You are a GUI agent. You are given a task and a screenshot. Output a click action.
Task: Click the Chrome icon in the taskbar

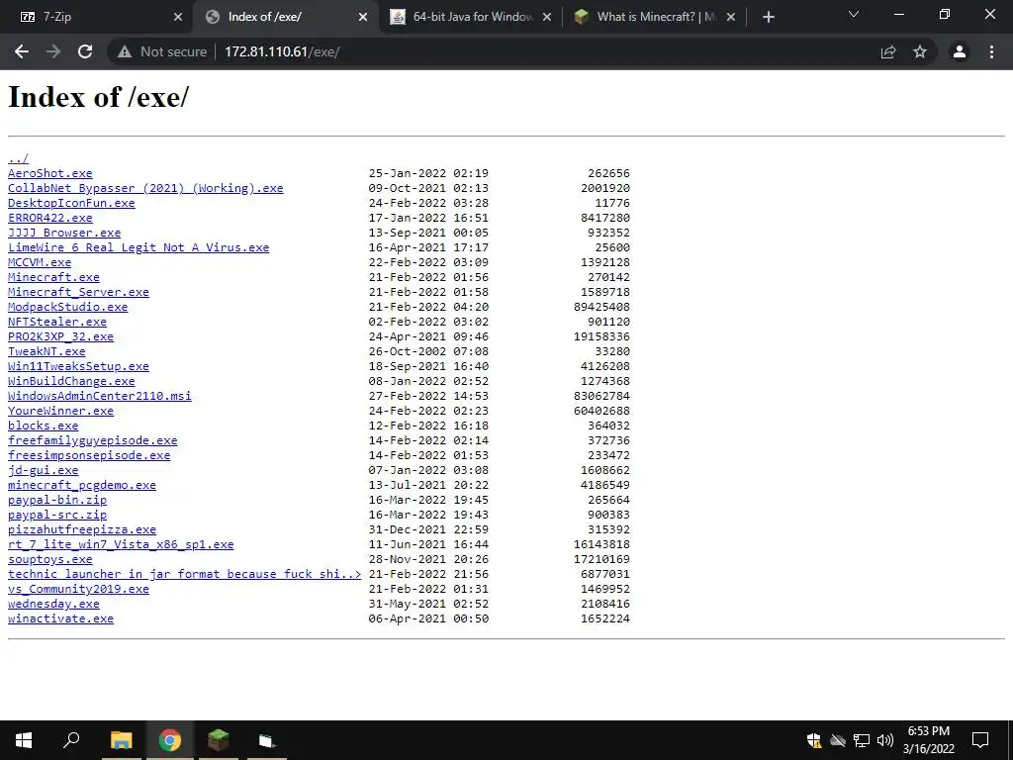(170, 740)
